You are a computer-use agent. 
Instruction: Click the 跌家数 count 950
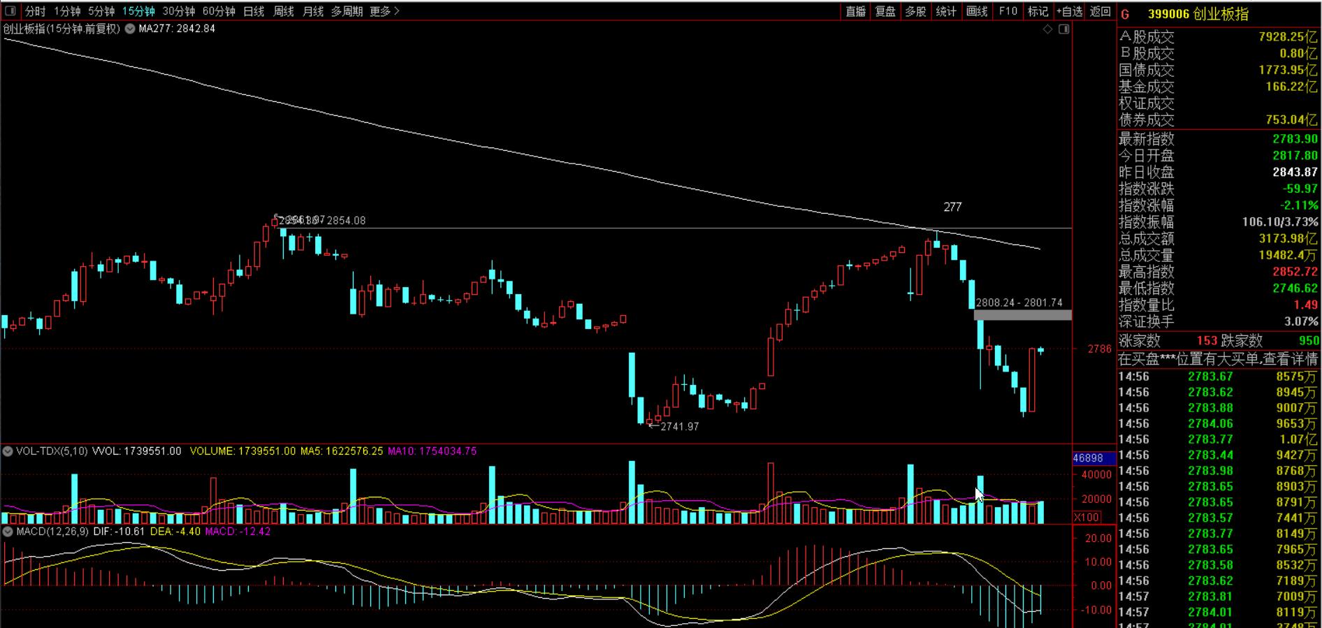pos(1308,341)
